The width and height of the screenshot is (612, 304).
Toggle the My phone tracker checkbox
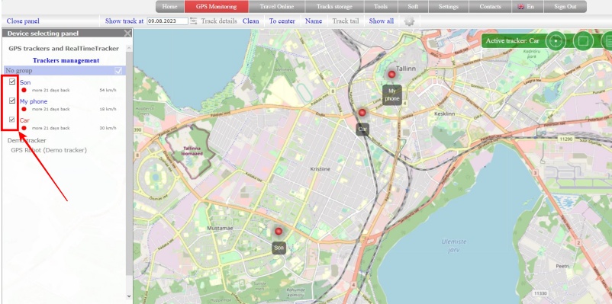click(x=12, y=101)
